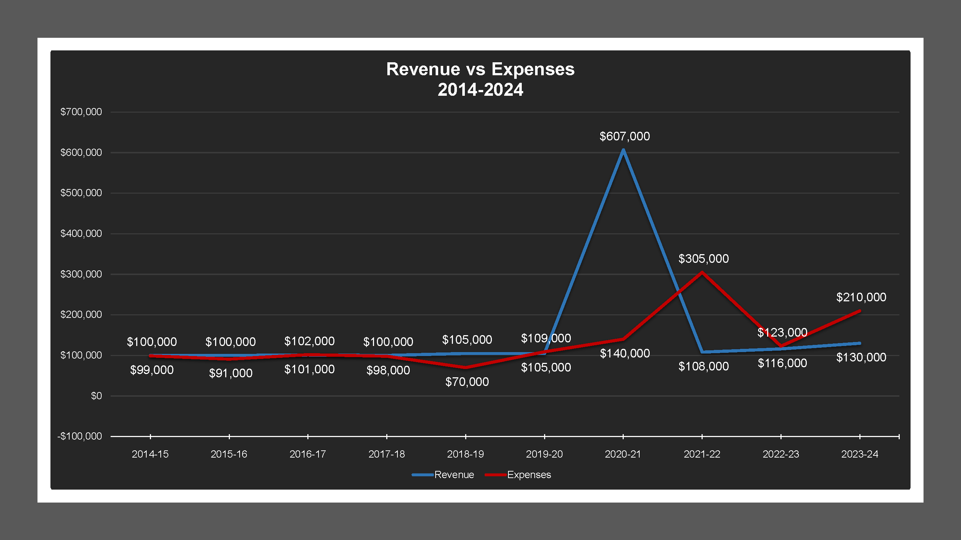Image resolution: width=961 pixels, height=540 pixels.
Task: Select the $0 y-axis label
Action: click(x=96, y=396)
